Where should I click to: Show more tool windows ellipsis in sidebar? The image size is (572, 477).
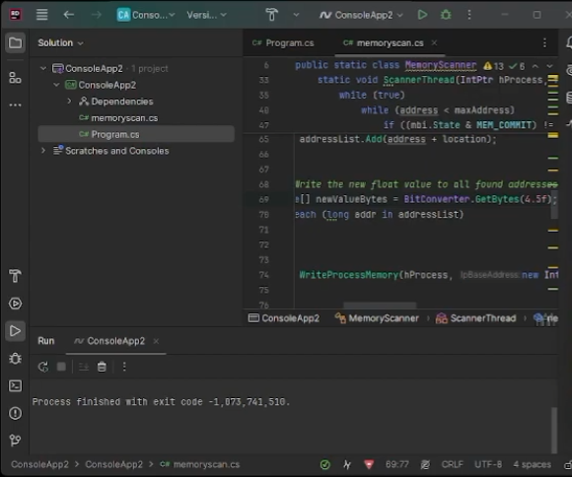coord(15,105)
